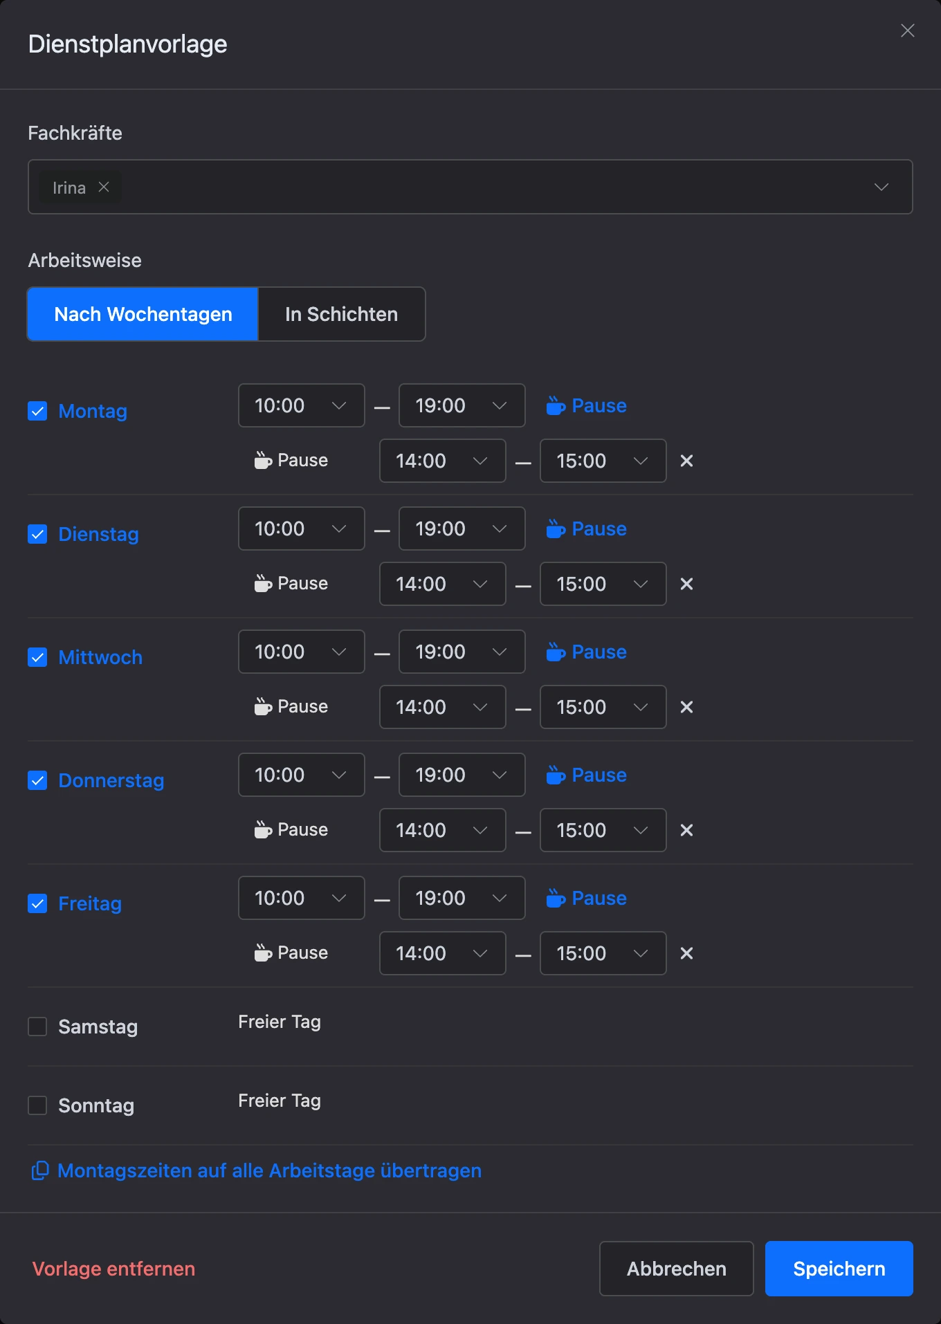Open Mittwoch start time dropdown
The height and width of the screenshot is (1324, 941).
click(302, 652)
